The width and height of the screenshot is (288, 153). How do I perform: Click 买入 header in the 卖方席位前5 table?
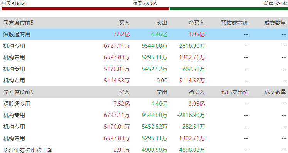(x=124, y=92)
